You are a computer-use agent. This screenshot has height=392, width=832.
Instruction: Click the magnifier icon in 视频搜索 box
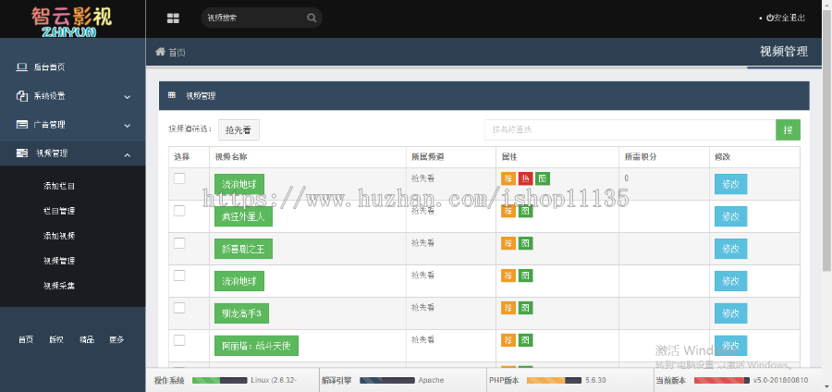(x=312, y=18)
